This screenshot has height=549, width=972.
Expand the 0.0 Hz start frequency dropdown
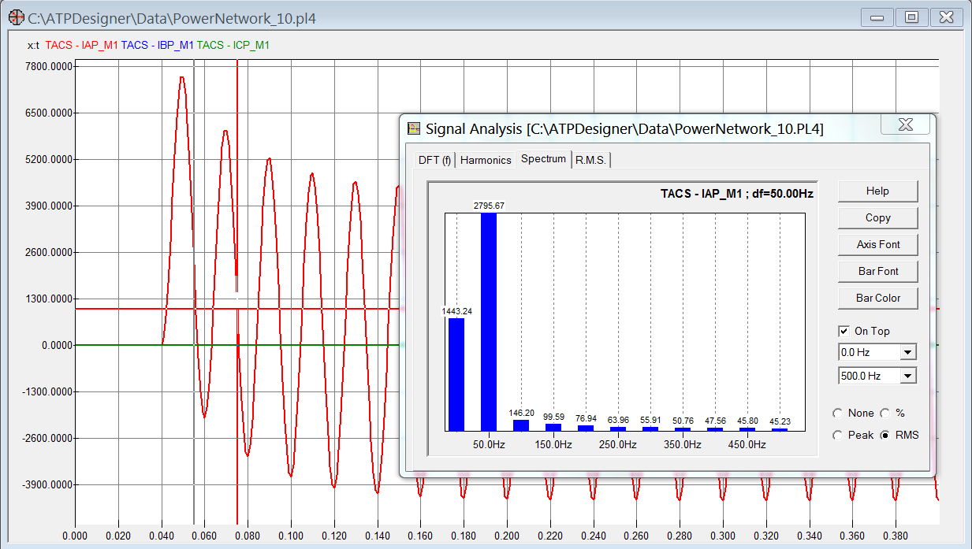point(908,353)
